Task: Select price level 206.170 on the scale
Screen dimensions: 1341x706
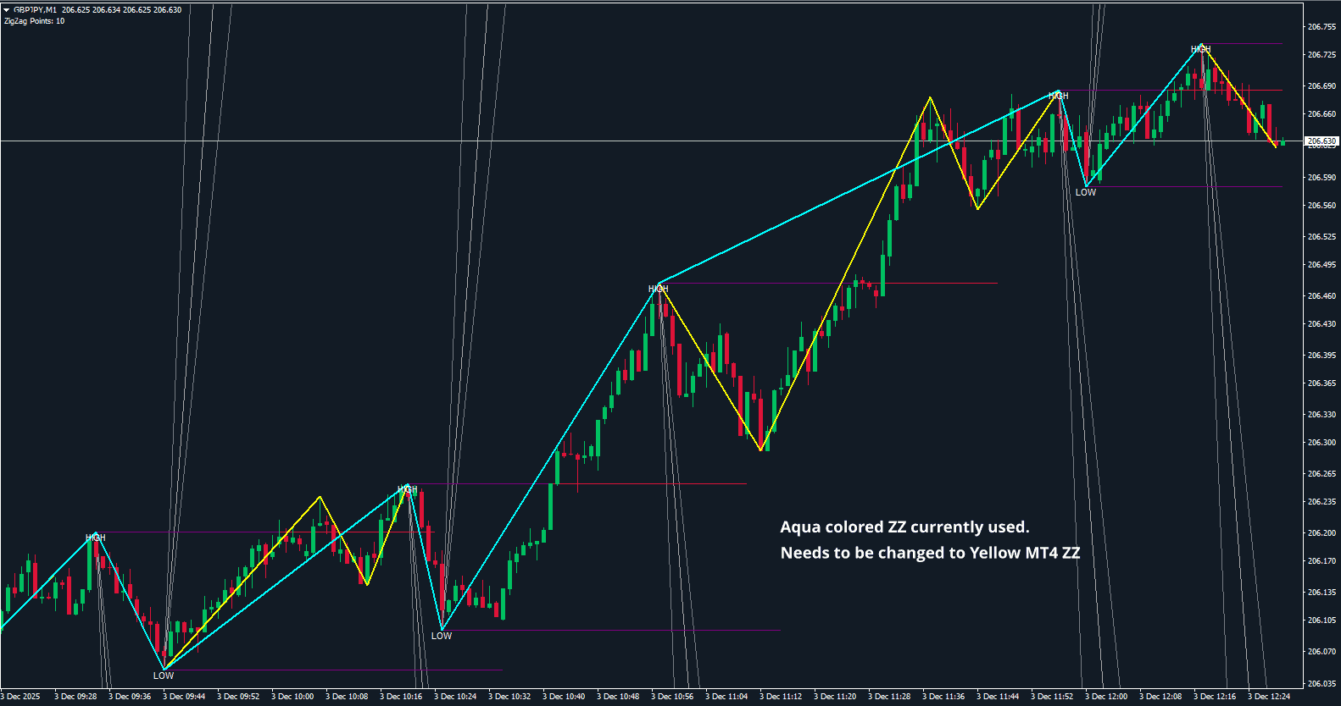Action: click(x=1322, y=561)
